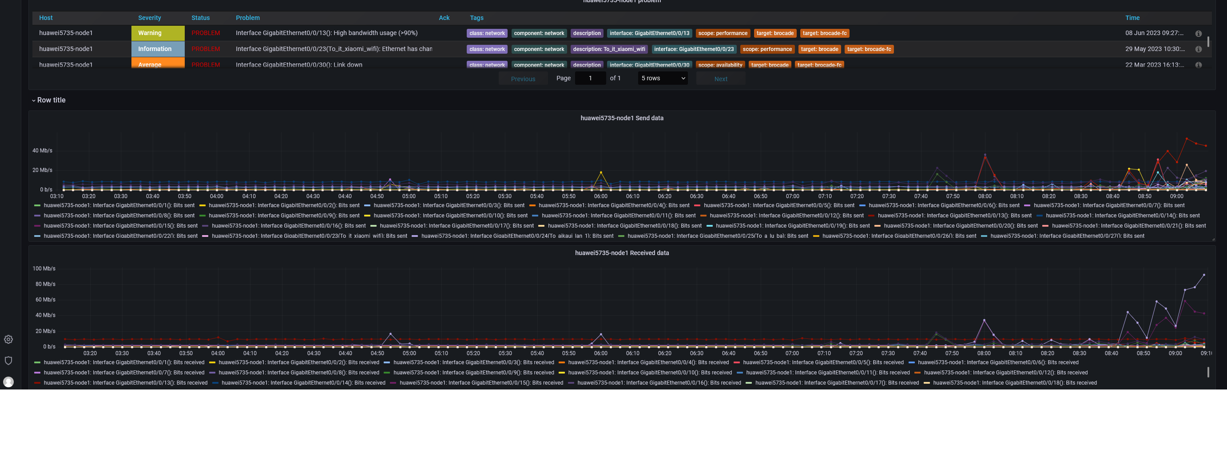Screen dimensions: 1227x468
Task: Click the "Average" severity cell
Action: click(x=158, y=63)
